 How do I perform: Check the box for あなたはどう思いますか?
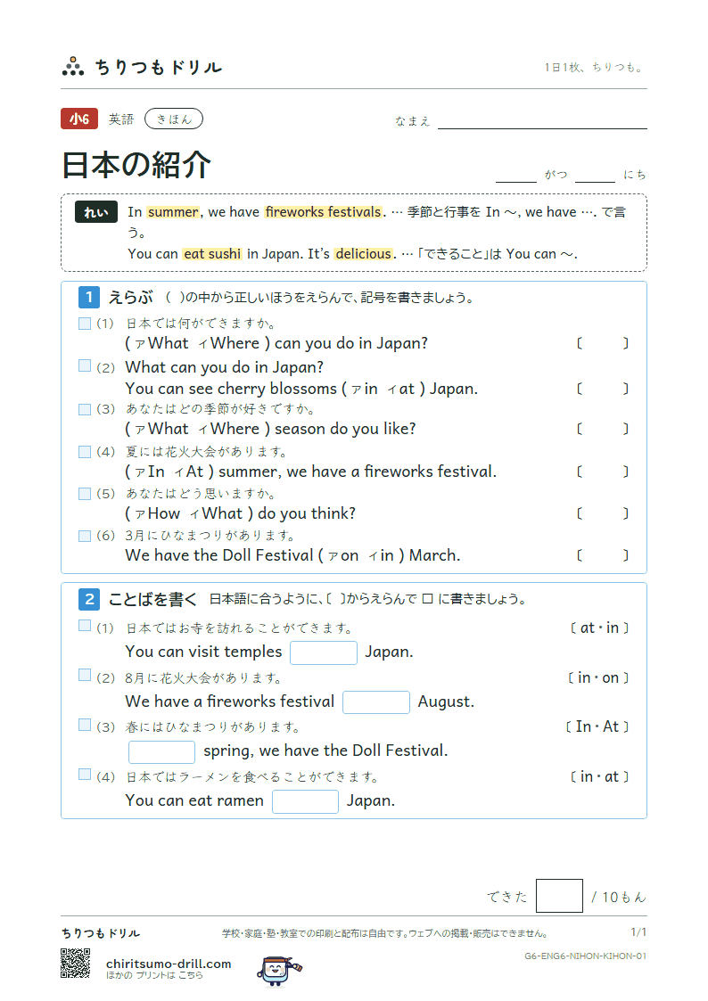[85, 494]
